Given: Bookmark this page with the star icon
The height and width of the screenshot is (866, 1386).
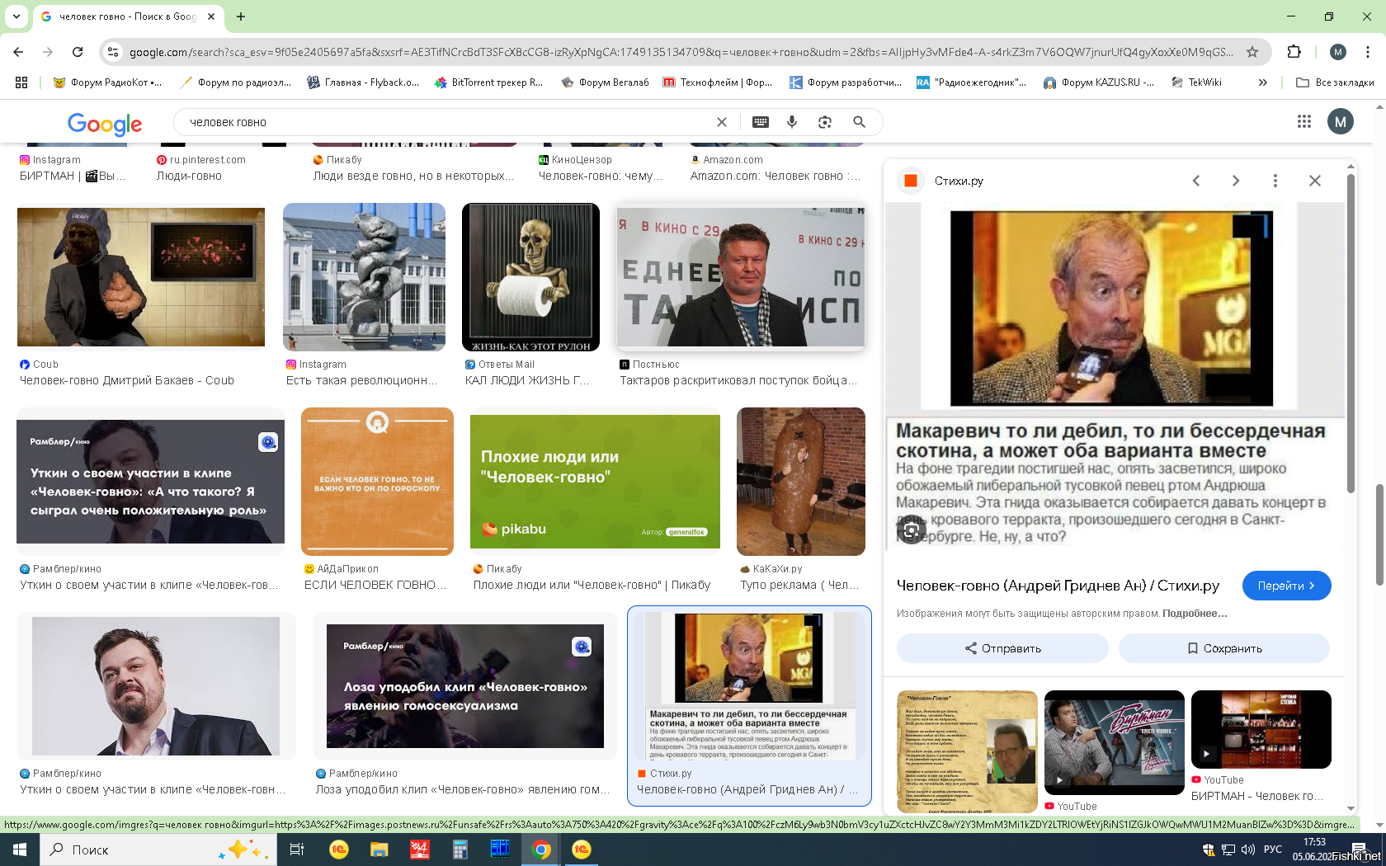Looking at the screenshot, I should point(1252,52).
